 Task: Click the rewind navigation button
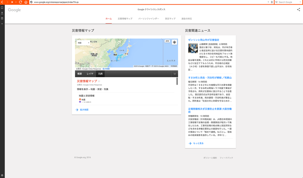click(12, 2)
